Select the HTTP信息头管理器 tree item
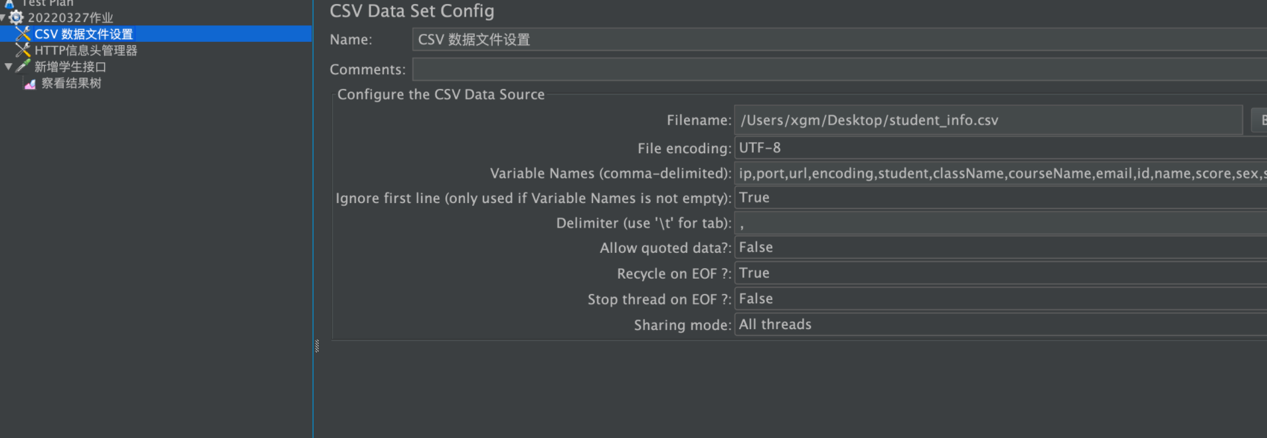Image resolution: width=1267 pixels, height=438 pixels. 86,50
